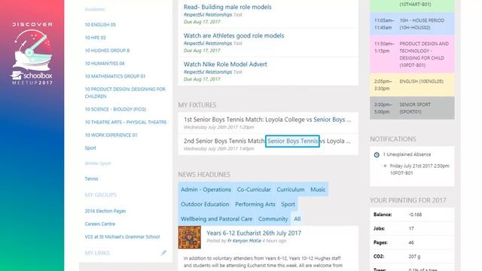Viewport: 482px width, 271px height.
Task: Open task Read- Building male role models
Action: (x=227, y=7)
